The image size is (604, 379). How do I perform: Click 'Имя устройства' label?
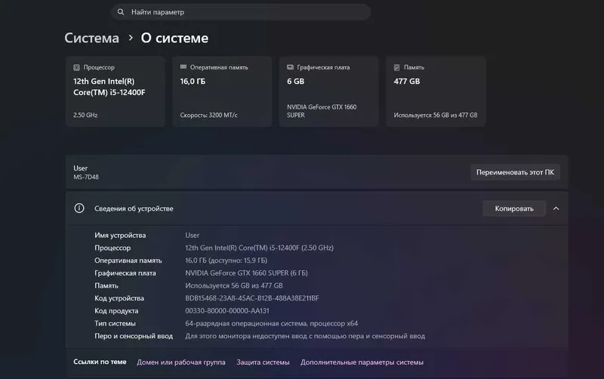pos(120,236)
